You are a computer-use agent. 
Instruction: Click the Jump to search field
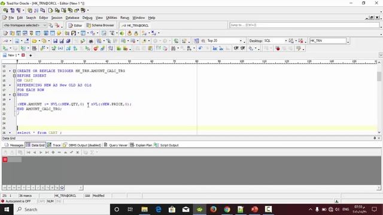[305, 25]
